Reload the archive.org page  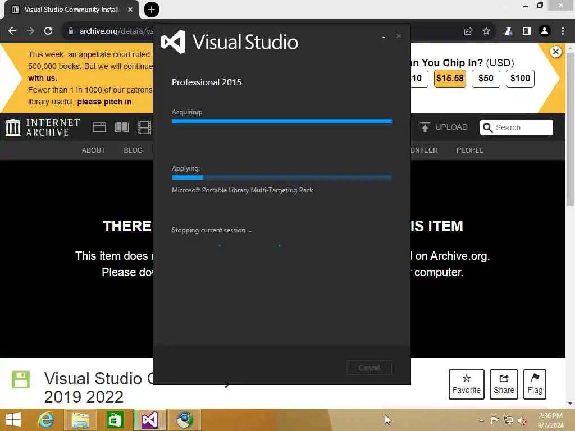click(48, 31)
